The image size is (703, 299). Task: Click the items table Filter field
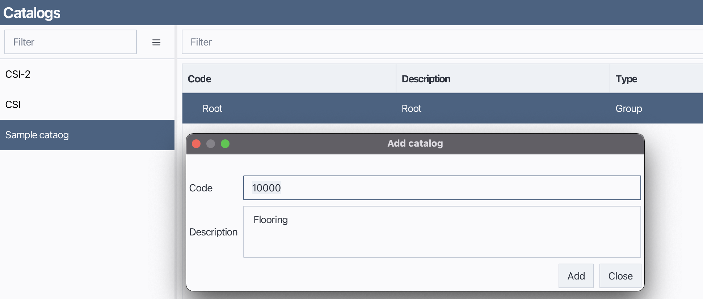coord(442,42)
